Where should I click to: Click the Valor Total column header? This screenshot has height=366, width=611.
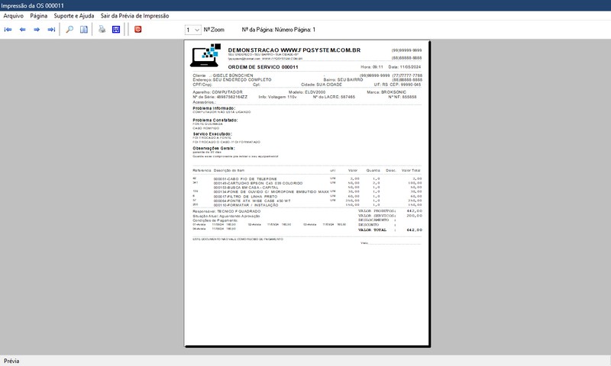coord(411,170)
